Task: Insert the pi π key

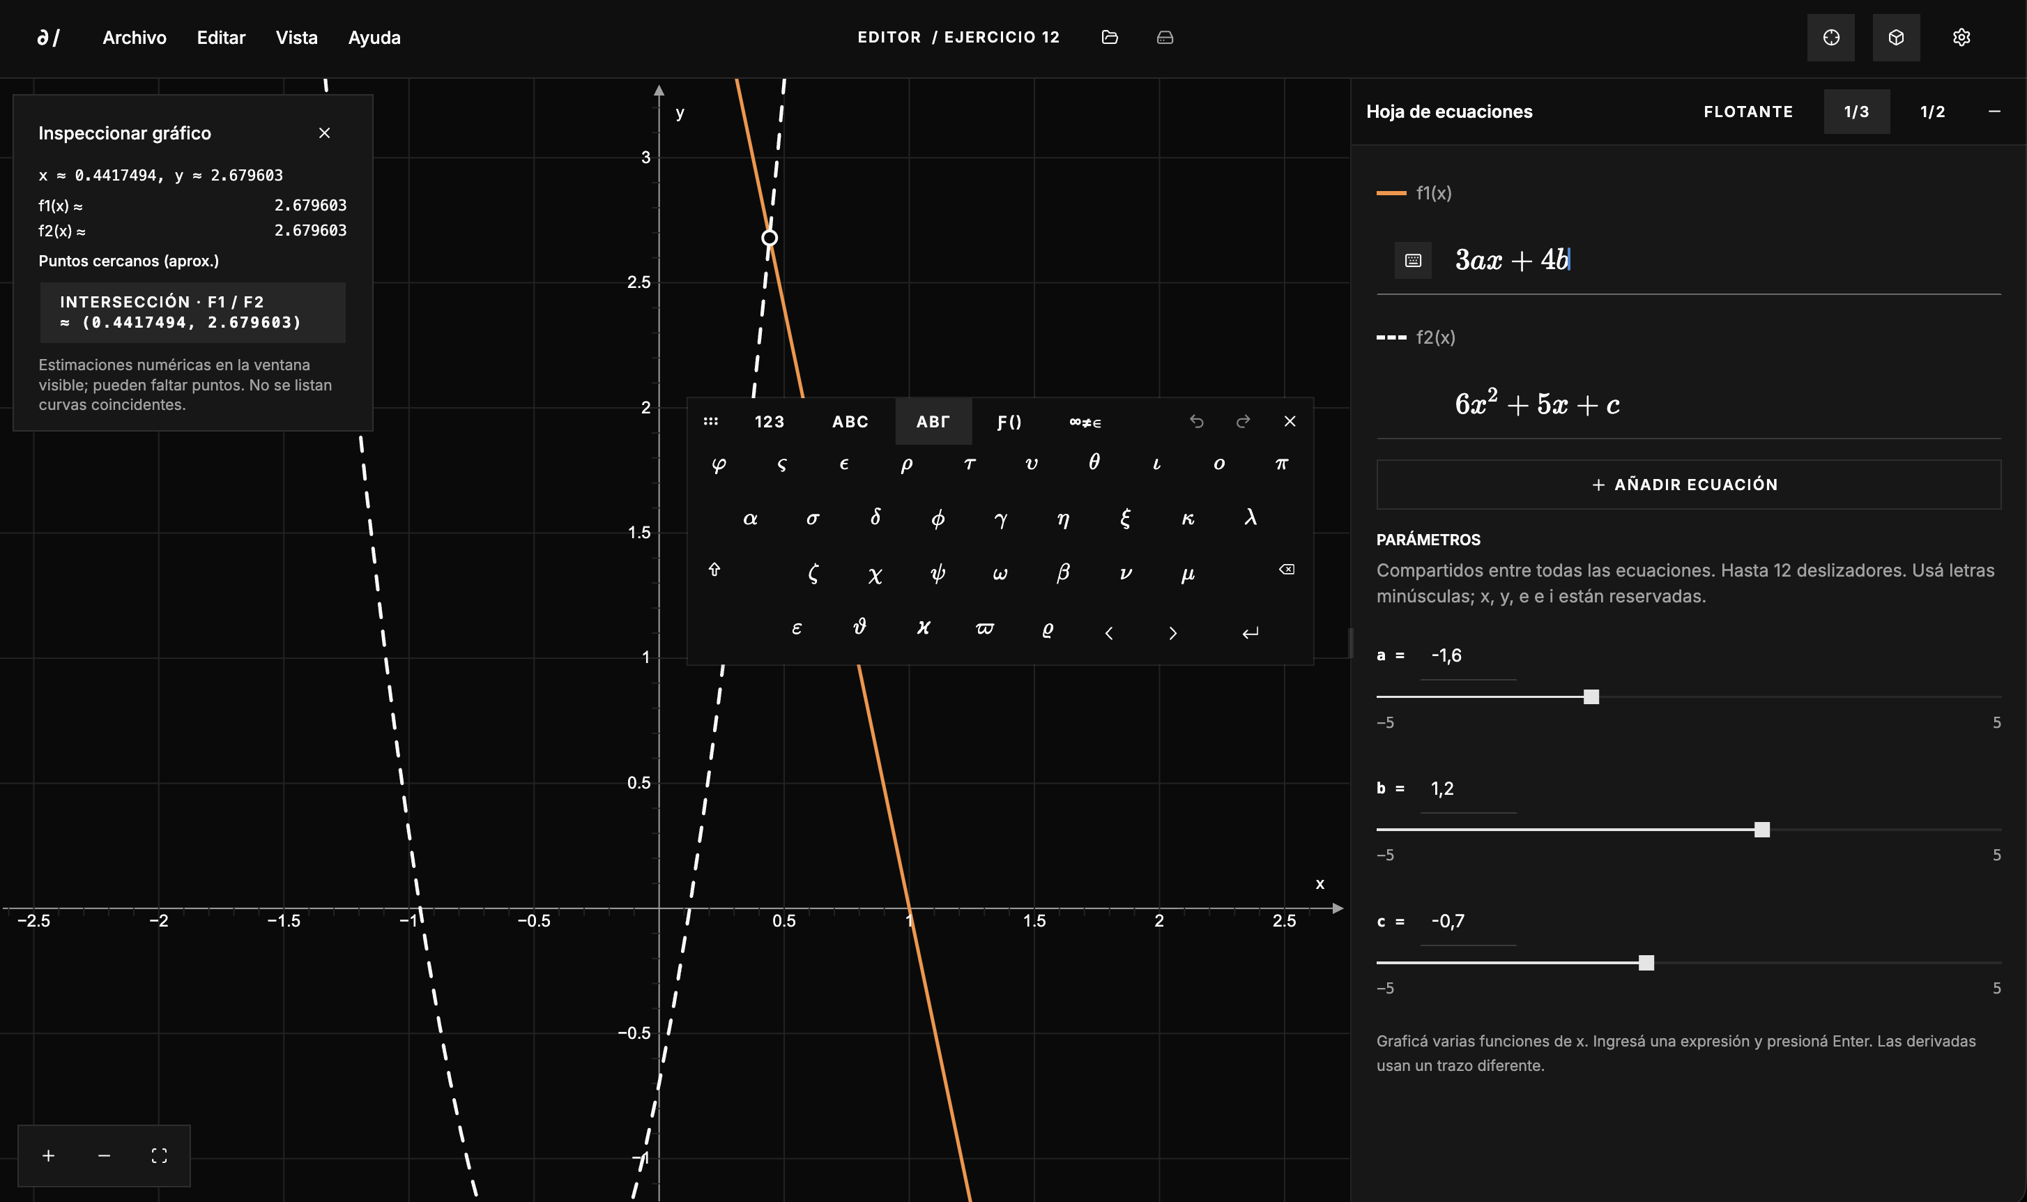Action: [1281, 464]
